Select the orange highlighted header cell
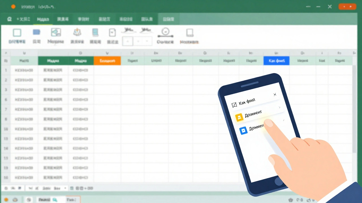This screenshot has width=362, height=203. [x=107, y=61]
